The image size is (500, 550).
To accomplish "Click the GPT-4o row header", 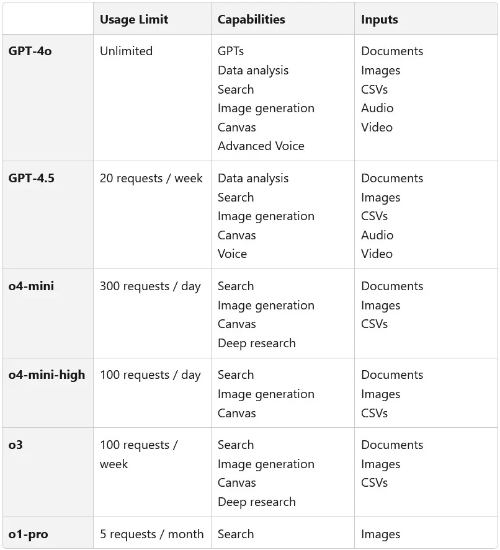I will tap(30, 51).
